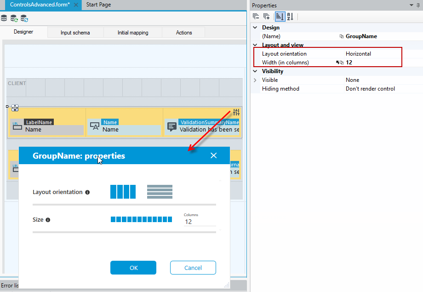This screenshot has height=292, width=423.
Task: Pin the Properties panel
Action: (418, 5)
